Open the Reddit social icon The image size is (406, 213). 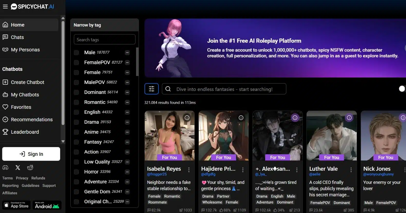click(x=30, y=168)
